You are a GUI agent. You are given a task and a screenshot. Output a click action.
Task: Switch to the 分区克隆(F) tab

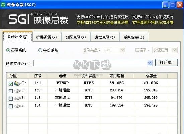(76, 37)
